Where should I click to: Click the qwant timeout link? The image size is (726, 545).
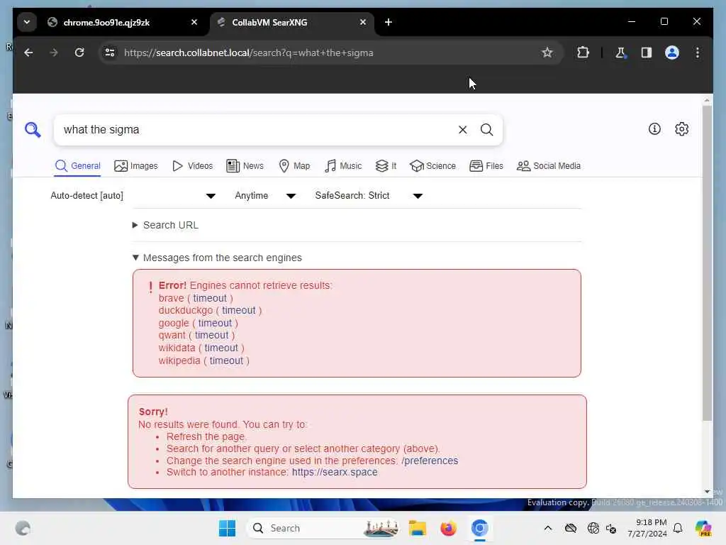tap(211, 335)
